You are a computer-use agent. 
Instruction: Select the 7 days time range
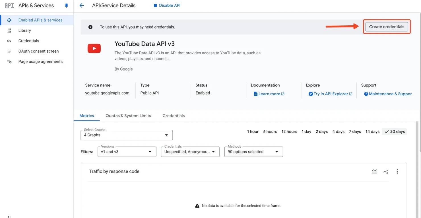pyautogui.click(x=355, y=132)
